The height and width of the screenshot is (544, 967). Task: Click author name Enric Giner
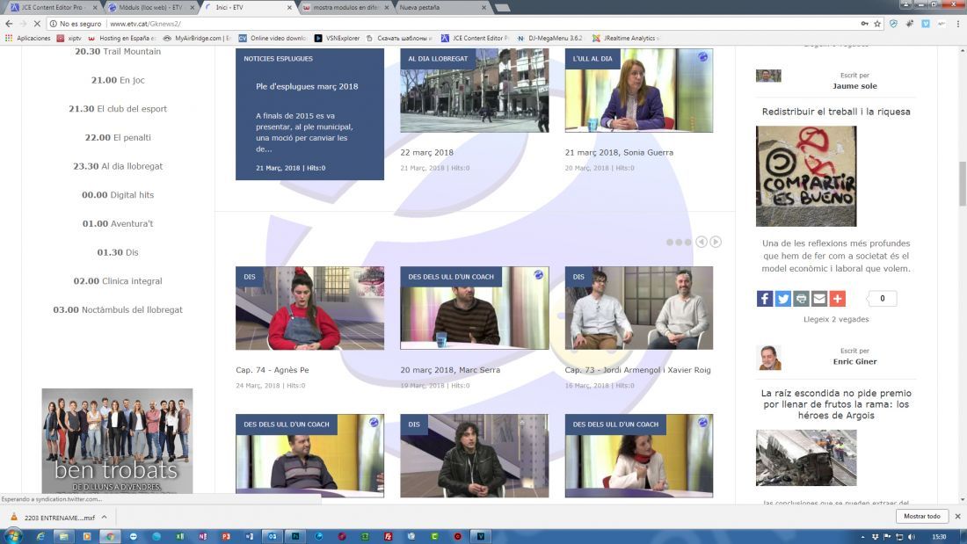(854, 361)
